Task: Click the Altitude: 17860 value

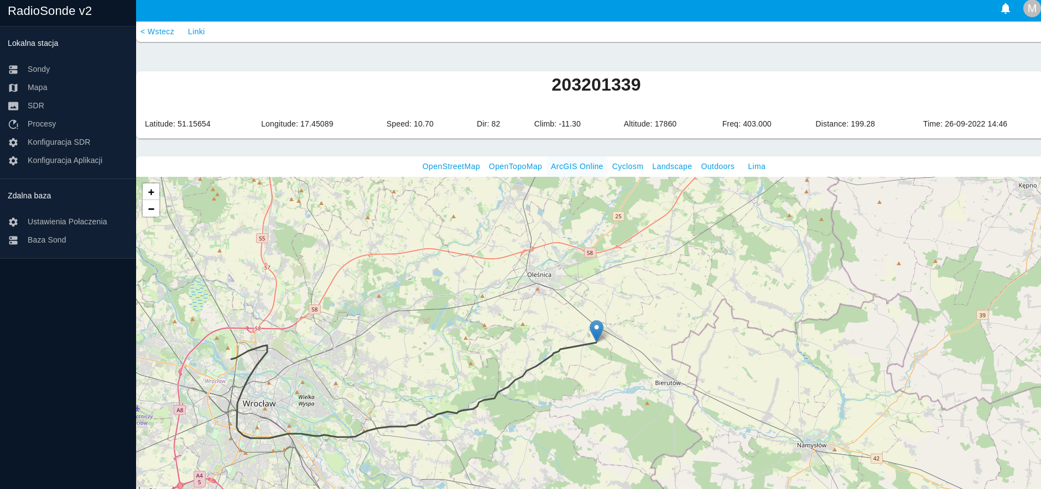Action: click(650, 124)
